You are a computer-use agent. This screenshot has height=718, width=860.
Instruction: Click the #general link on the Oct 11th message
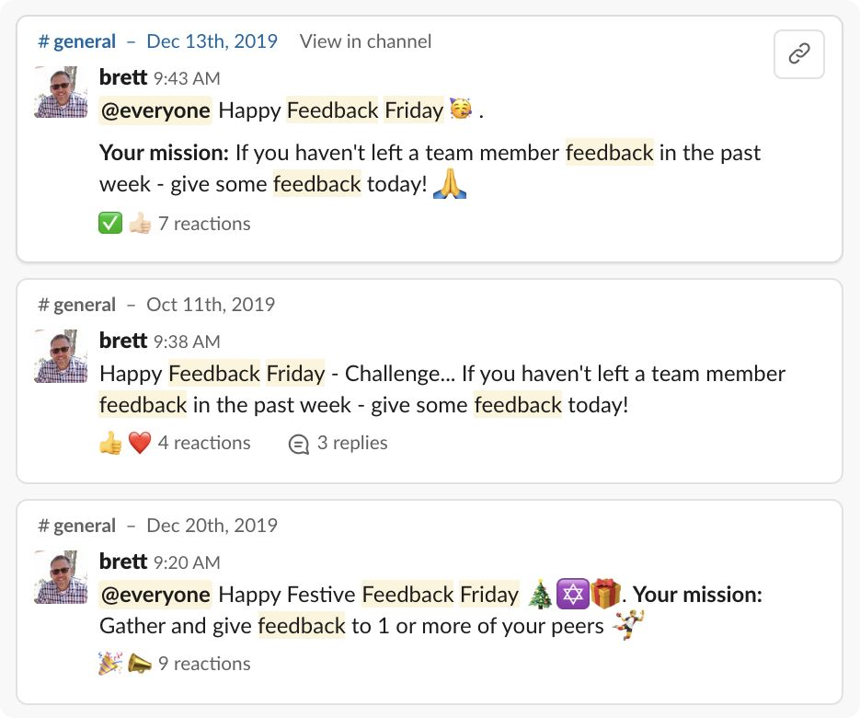(76, 304)
